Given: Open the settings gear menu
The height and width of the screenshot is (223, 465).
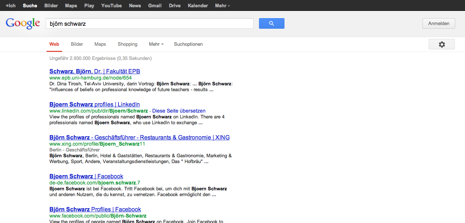Looking at the screenshot, I should pyautogui.click(x=441, y=44).
